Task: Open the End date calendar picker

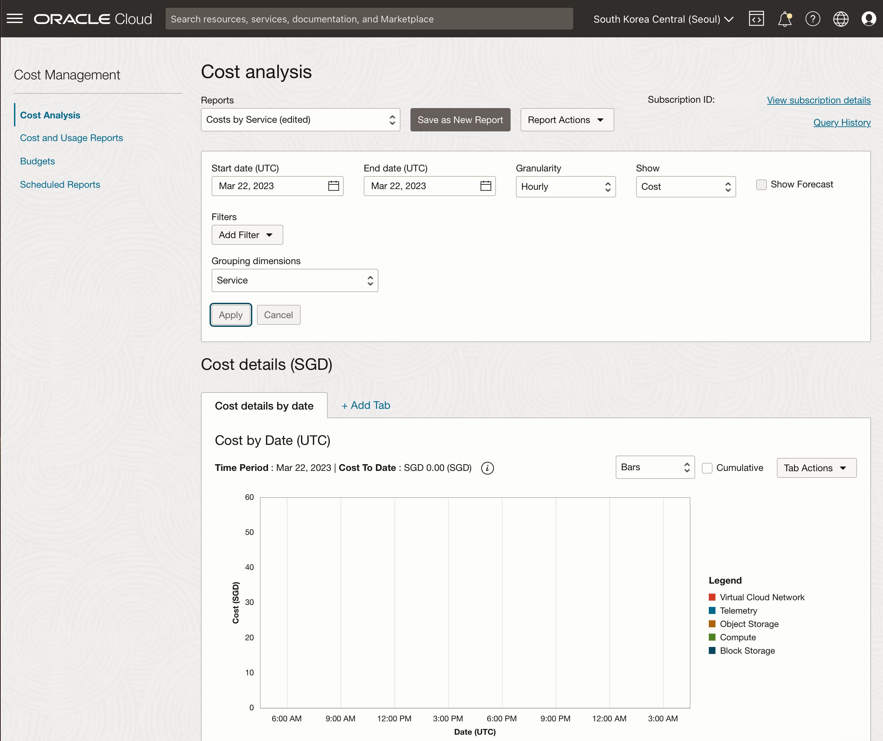Action: (486, 186)
